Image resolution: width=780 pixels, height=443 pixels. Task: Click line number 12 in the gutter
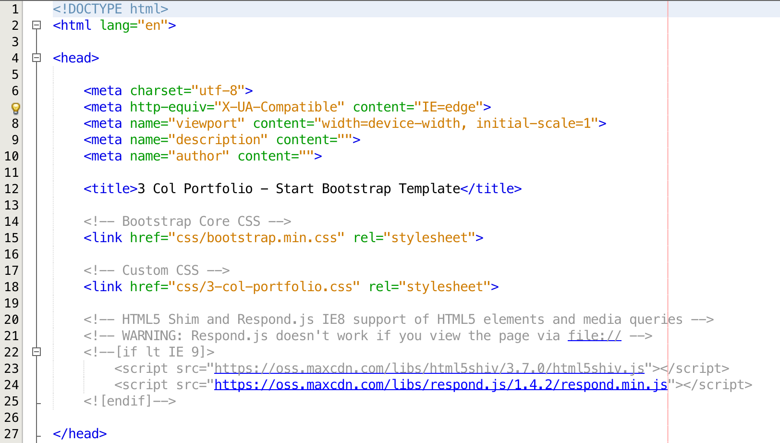click(x=12, y=188)
